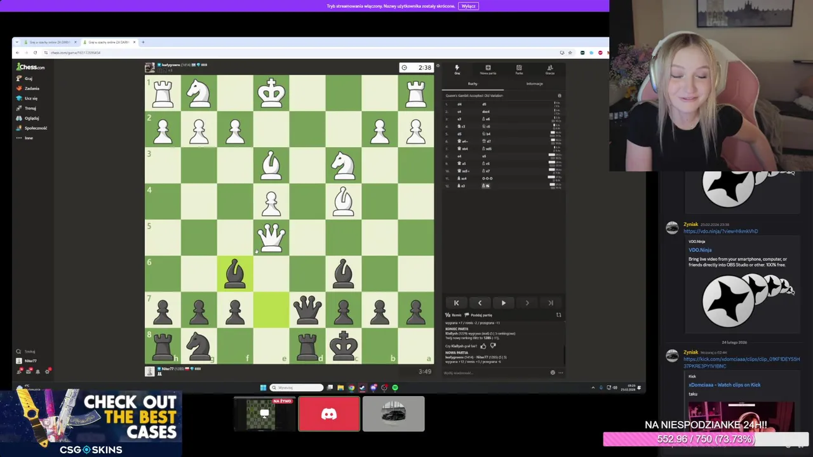
Task: Step back one move
Action: coord(480,303)
